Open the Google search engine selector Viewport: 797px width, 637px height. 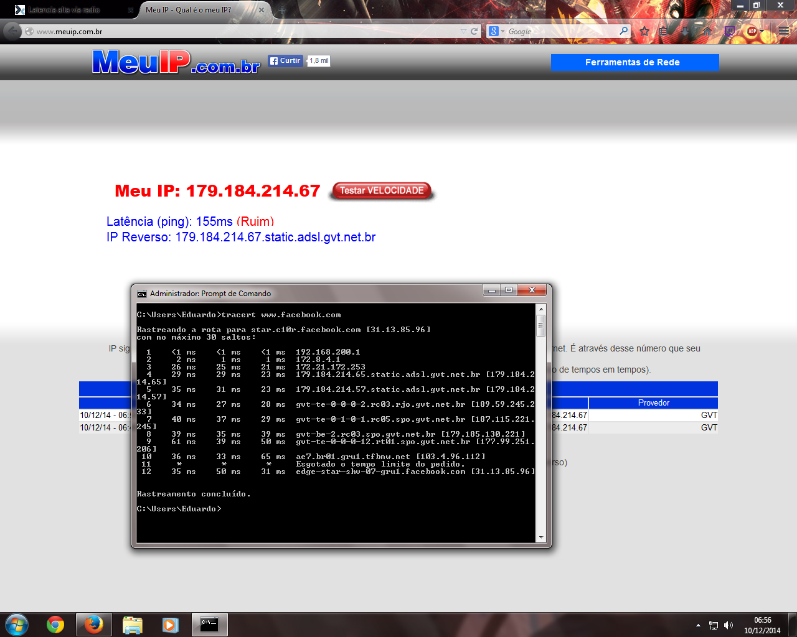(496, 31)
